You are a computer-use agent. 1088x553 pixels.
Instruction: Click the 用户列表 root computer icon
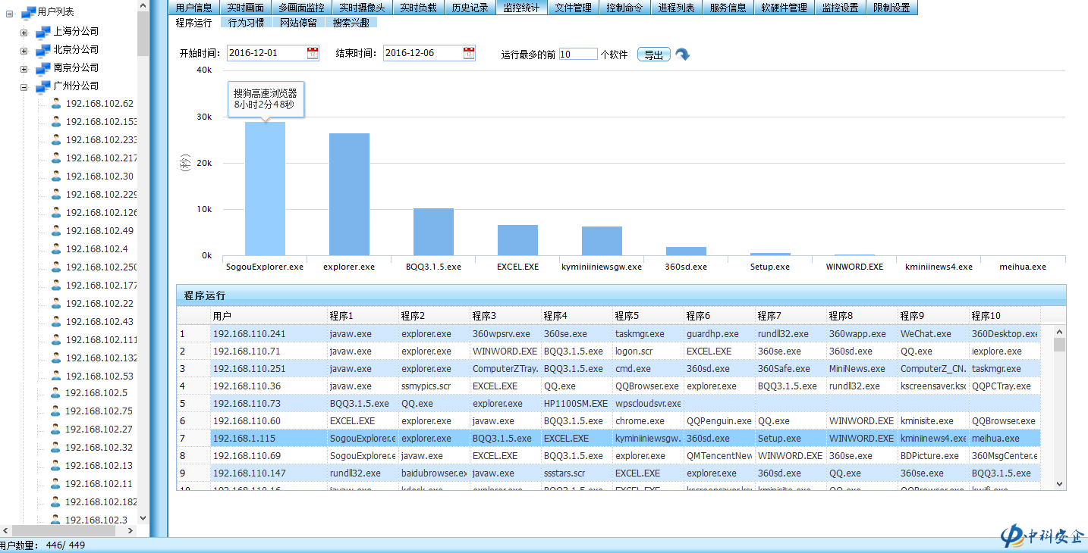pyautogui.click(x=28, y=12)
